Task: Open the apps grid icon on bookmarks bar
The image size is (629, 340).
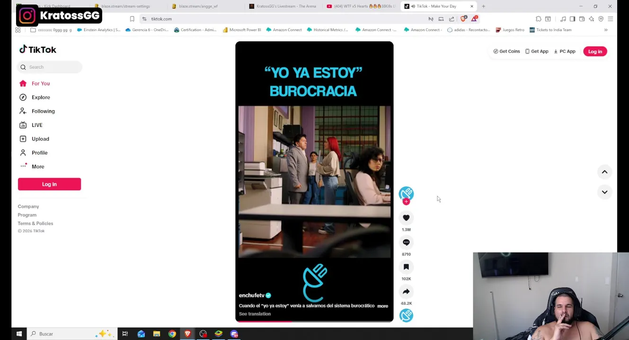Action: [x=18, y=30]
